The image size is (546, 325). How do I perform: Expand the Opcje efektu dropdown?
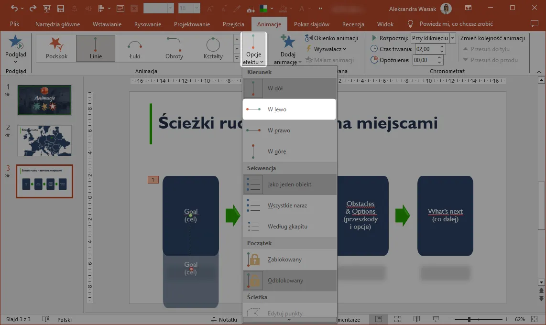(x=253, y=49)
